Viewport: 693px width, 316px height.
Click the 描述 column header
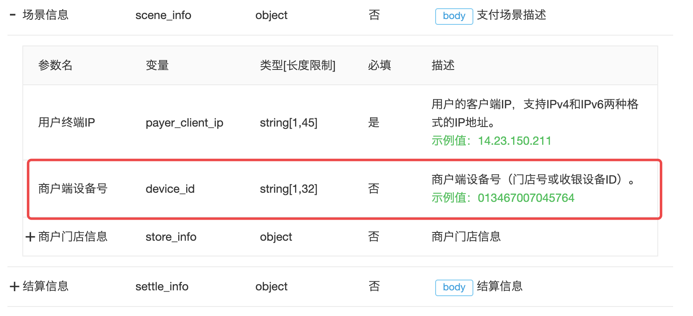pos(443,65)
